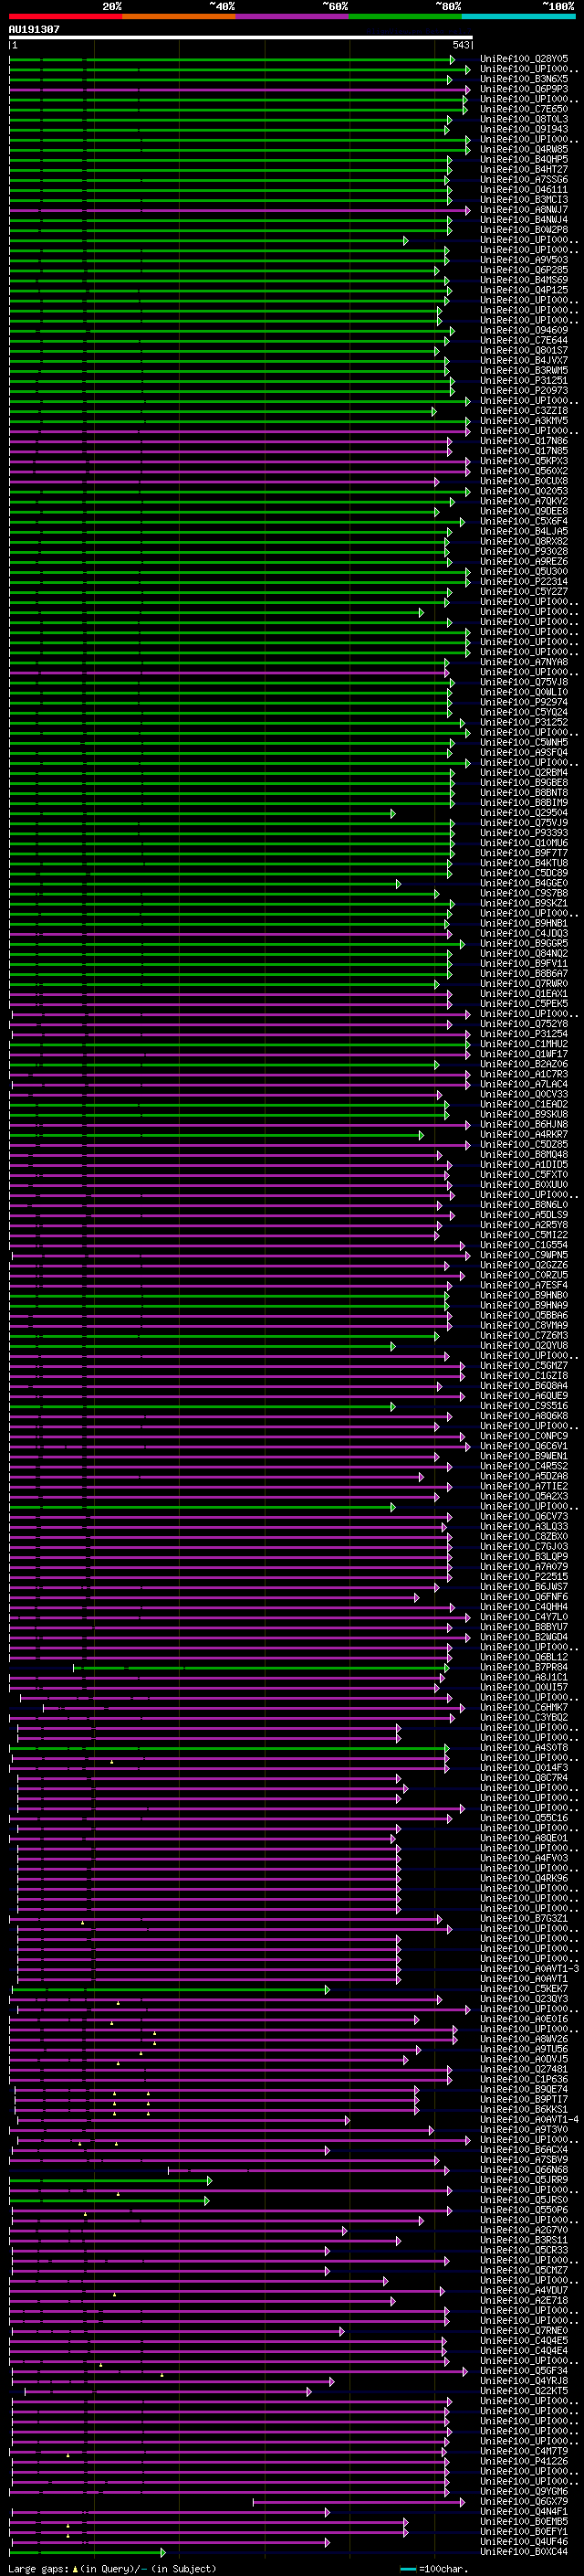The width and height of the screenshot is (584, 2576).
Task: Select the UniRef100_C9S516 label
Action: pyautogui.click(x=524, y=1405)
